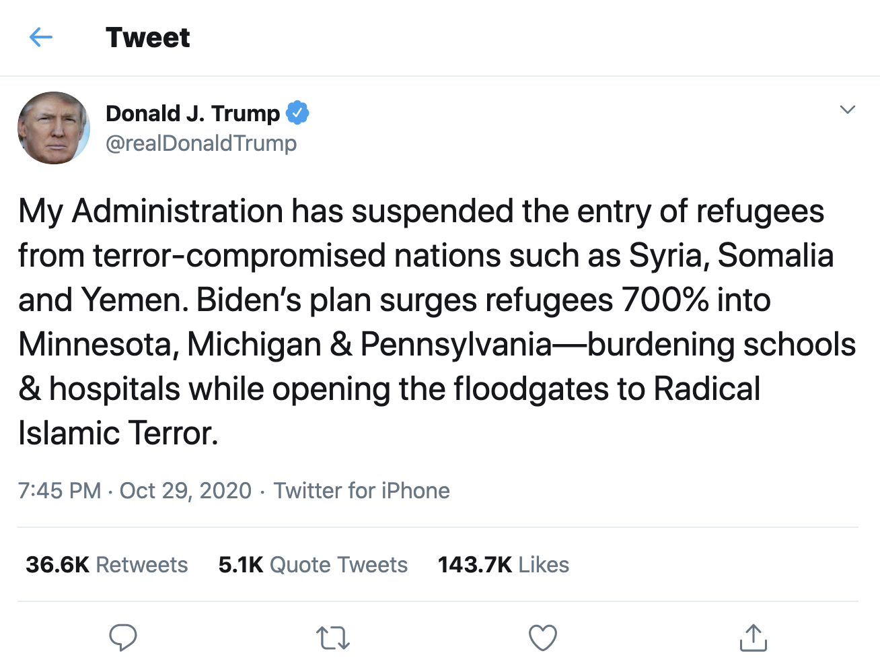This screenshot has height=672, width=880.
Task: See who gave 143.7K Likes
Action: coord(503,565)
